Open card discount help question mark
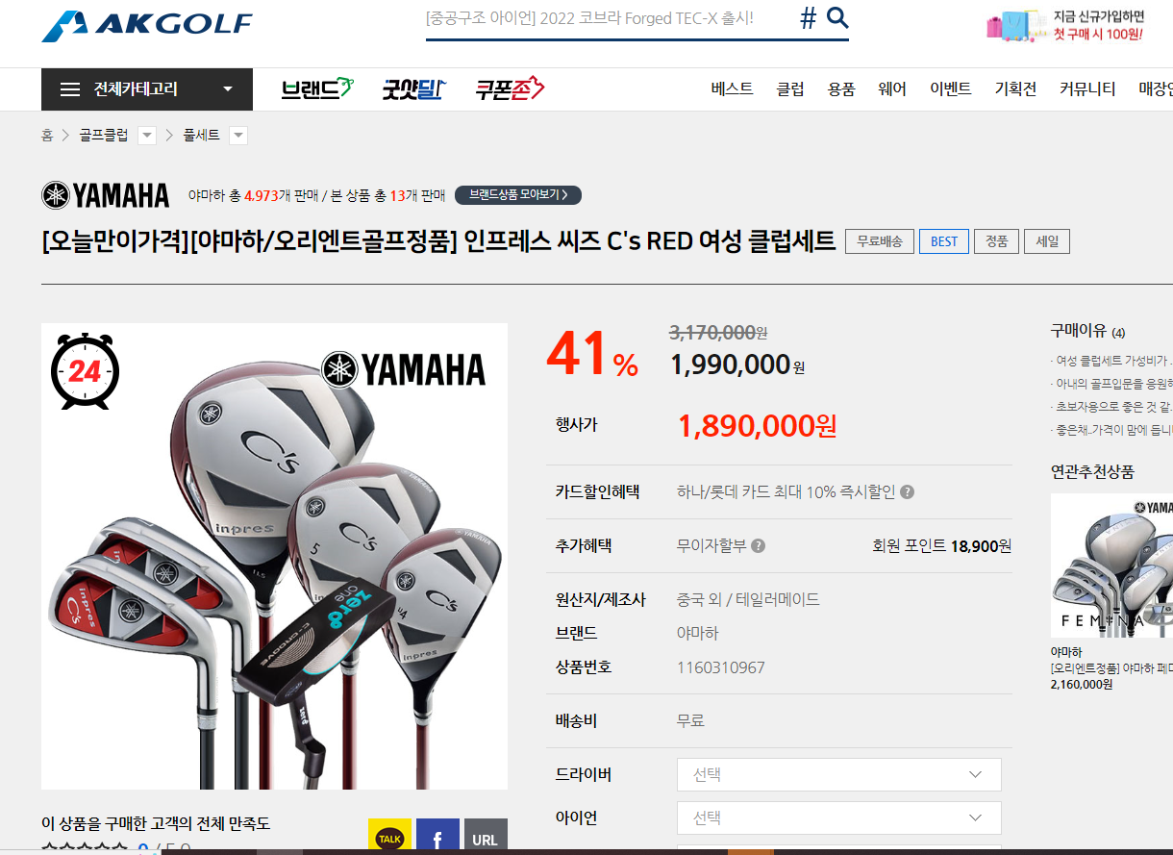This screenshot has height=855, width=1173. pos(908,491)
